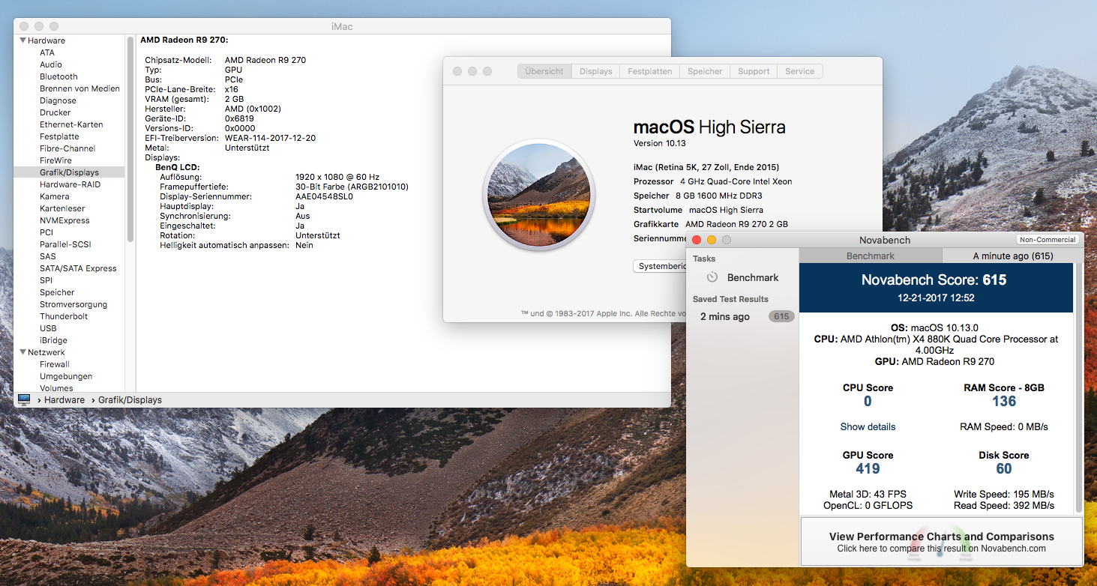
Task: Select the 'A minute ago (615)' tab
Action: pos(1013,256)
